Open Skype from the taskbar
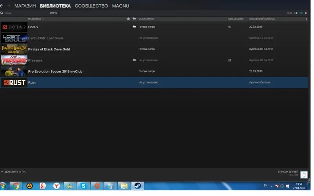The width and height of the screenshot is (314, 196). 83,186
